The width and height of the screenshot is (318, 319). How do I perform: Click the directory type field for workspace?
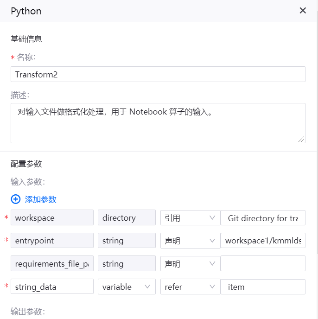(127, 218)
